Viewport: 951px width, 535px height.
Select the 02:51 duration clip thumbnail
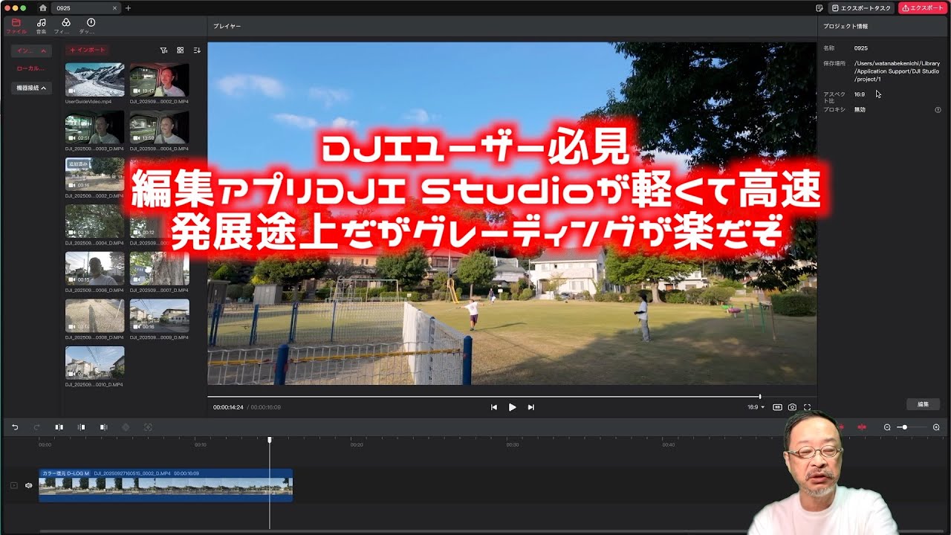[x=94, y=127]
